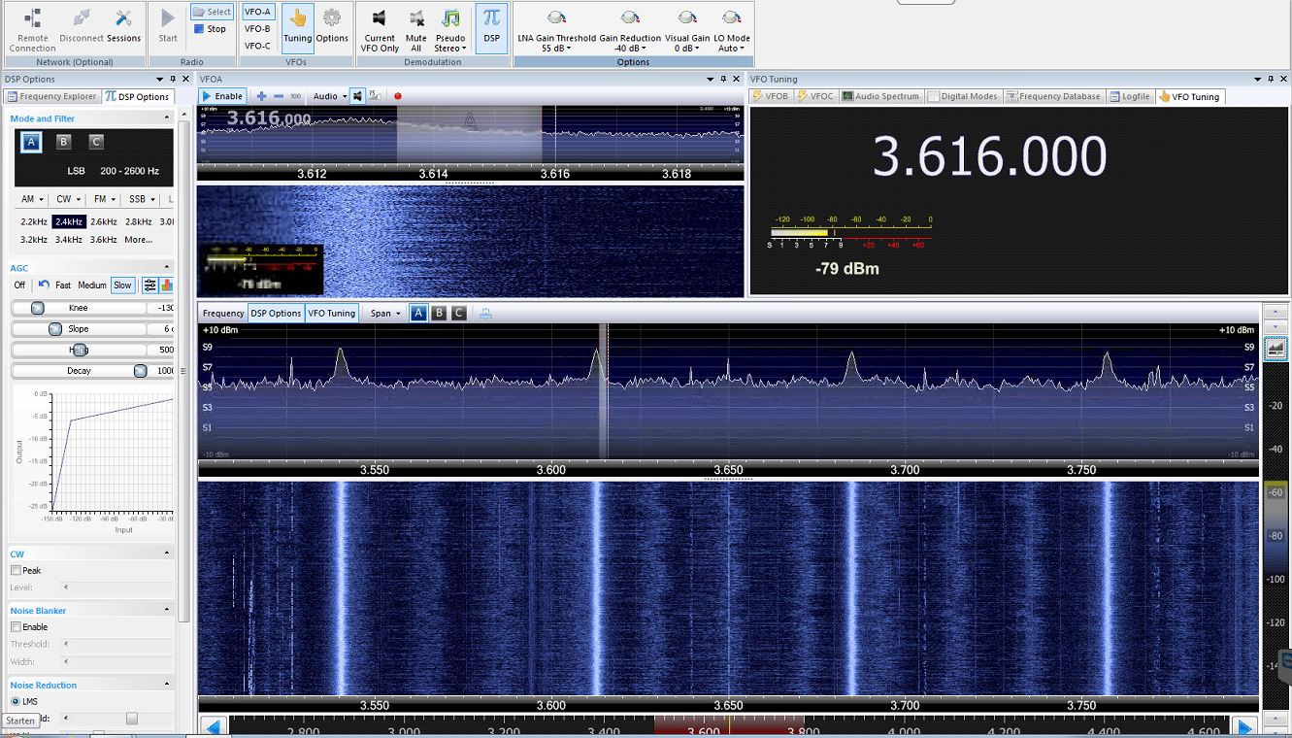
Task: Click the Disconnect icon
Action: click(x=82, y=26)
